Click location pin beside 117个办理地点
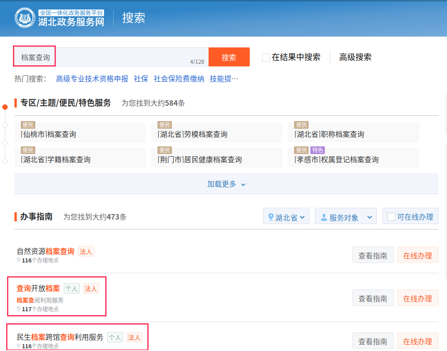447x351 pixels. (x=19, y=309)
